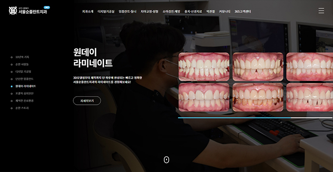Open the 임플란트·틀니 menu
The width and height of the screenshot is (333, 172).
coord(127,11)
